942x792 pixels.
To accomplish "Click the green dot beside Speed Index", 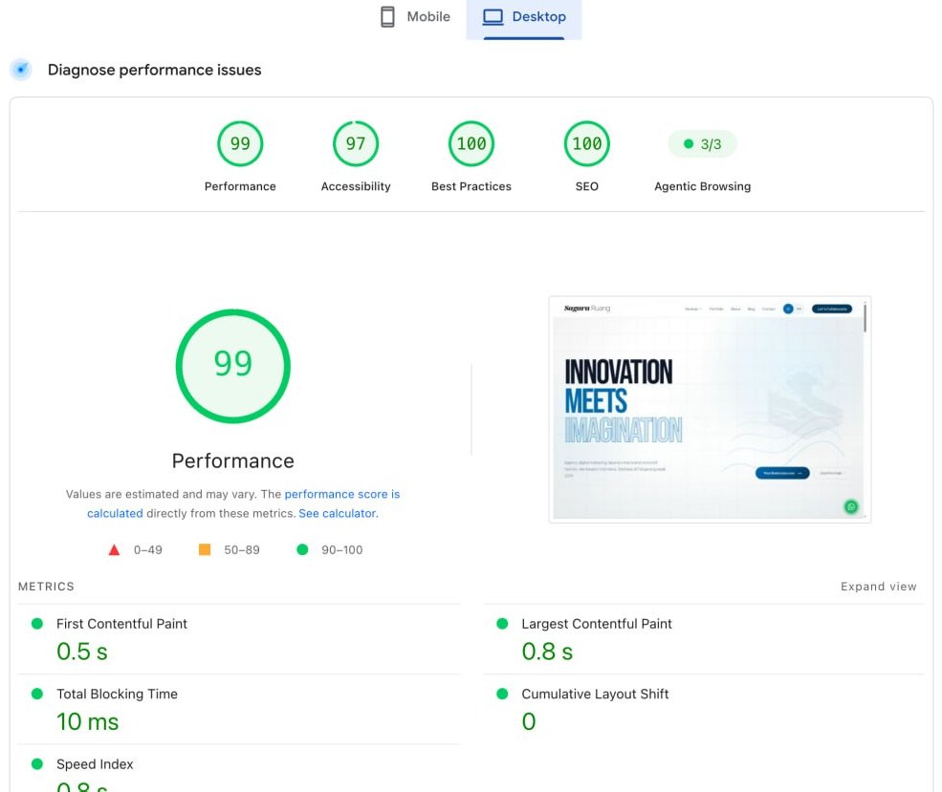I will (x=37, y=764).
